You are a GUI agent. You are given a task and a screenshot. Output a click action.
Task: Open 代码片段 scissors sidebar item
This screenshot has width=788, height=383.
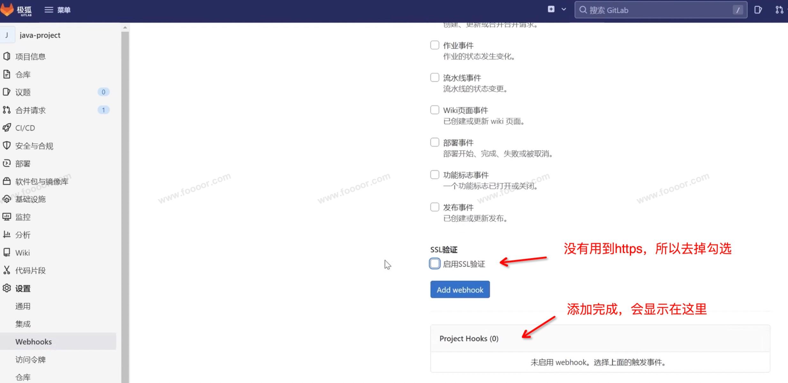click(30, 271)
